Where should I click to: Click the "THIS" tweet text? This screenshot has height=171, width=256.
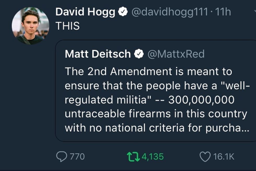click(67, 26)
